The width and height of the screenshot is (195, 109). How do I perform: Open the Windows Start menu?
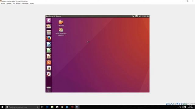(2, 107)
